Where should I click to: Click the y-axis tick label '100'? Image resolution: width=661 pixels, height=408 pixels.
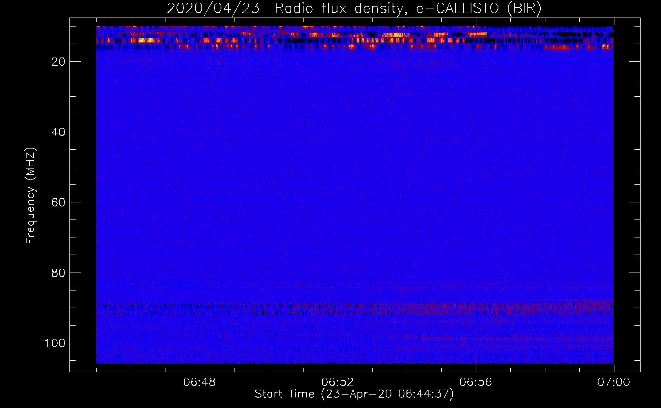55,343
